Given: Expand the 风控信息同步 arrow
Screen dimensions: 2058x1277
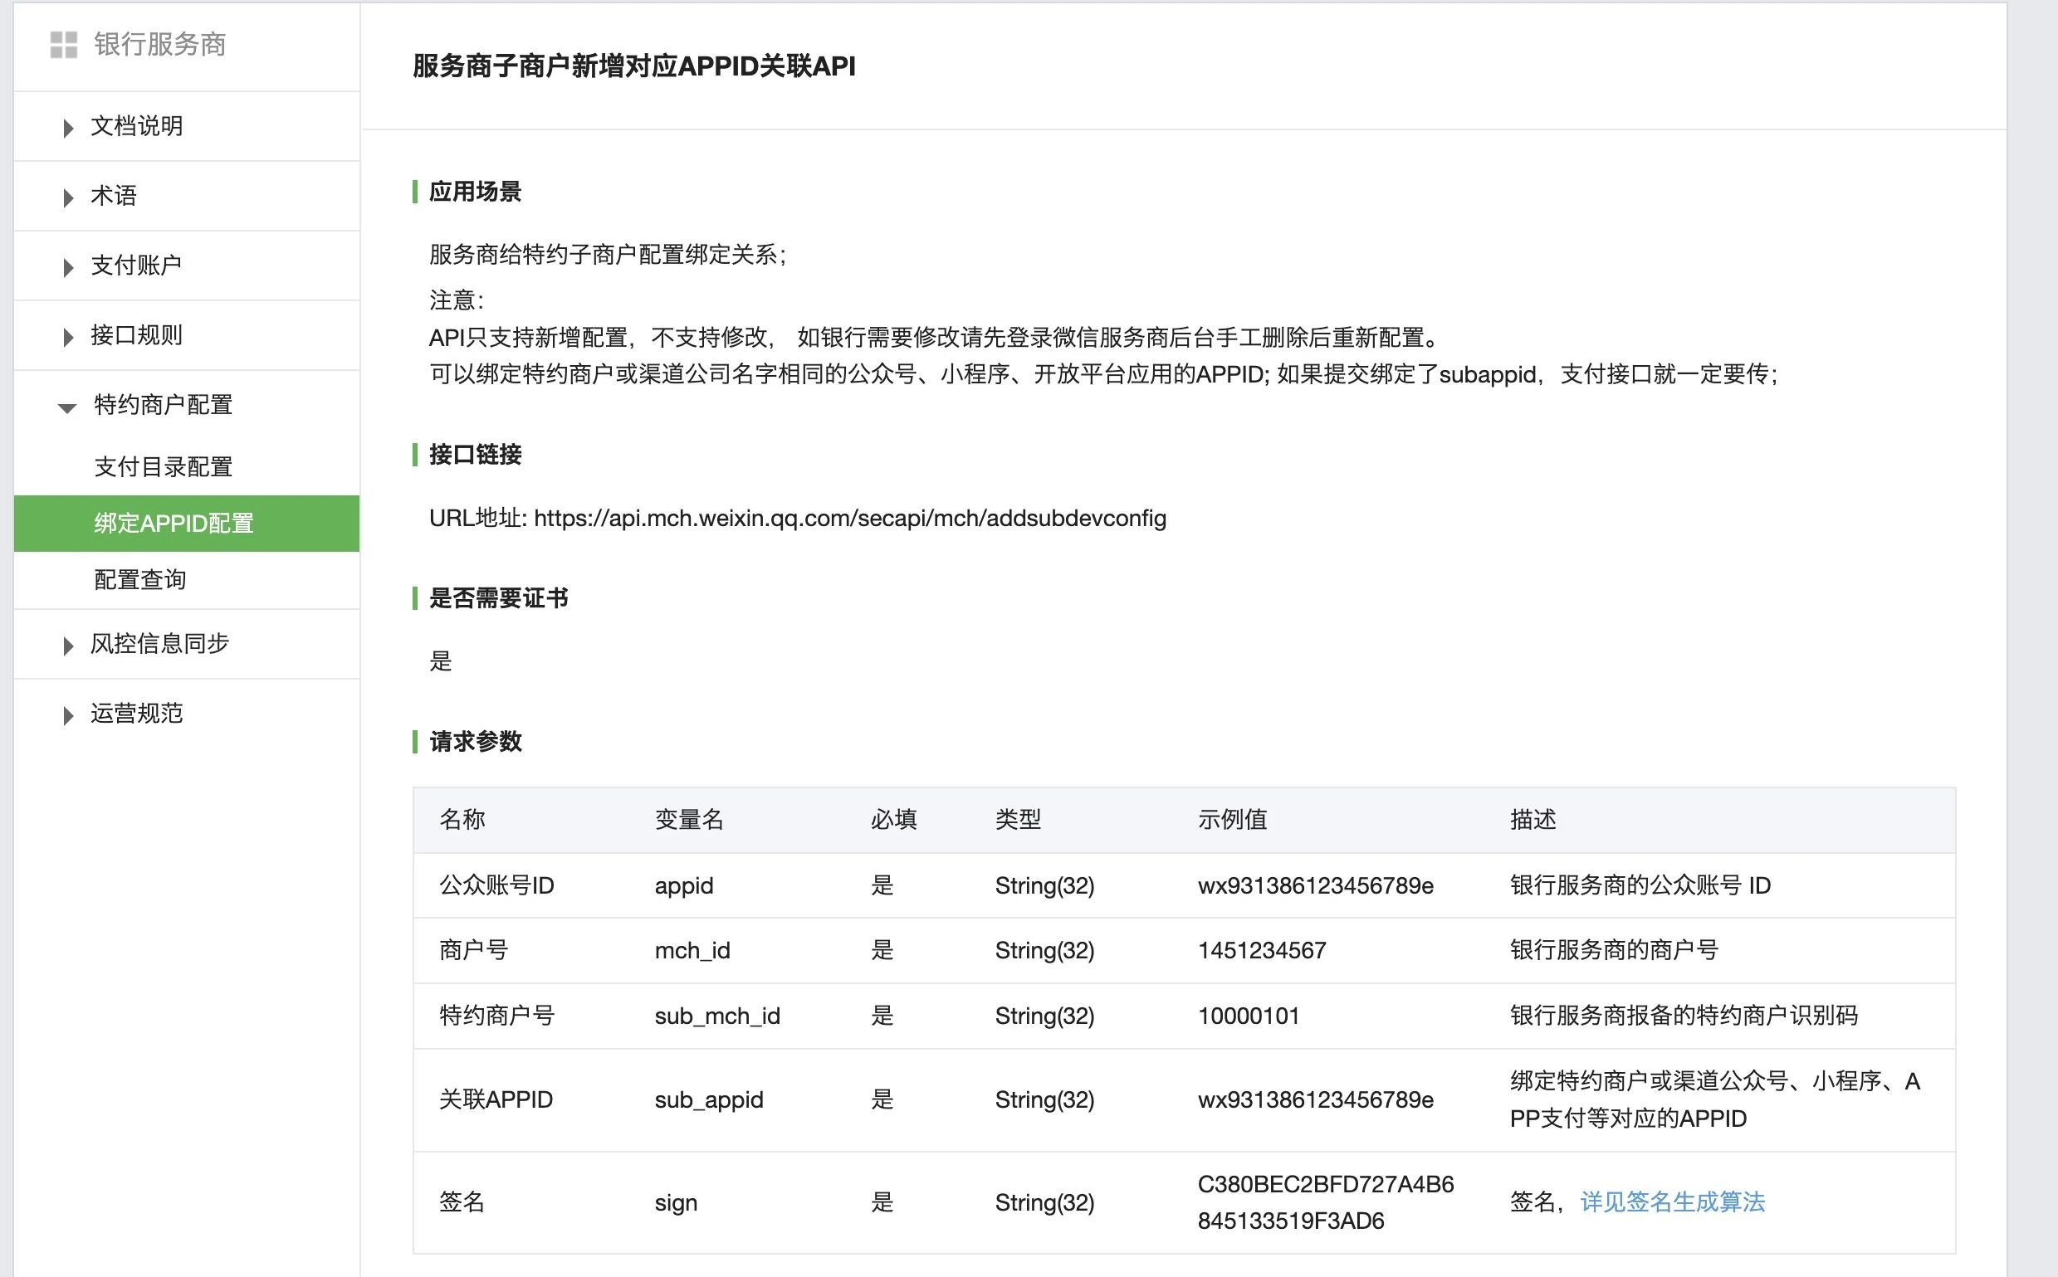Looking at the screenshot, I should [x=68, y=646].
